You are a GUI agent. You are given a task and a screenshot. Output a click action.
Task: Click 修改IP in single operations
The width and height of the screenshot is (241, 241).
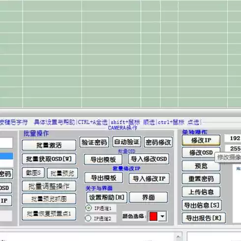(201, 140)
